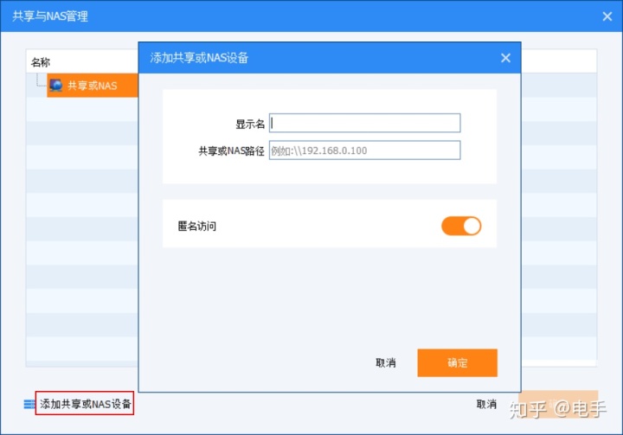Click 取消 in the 共享与NAS管理 window

coord(486,405)
